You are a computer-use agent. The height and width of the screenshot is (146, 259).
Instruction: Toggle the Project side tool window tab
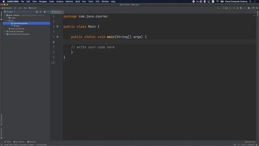(x=1, y=15)
